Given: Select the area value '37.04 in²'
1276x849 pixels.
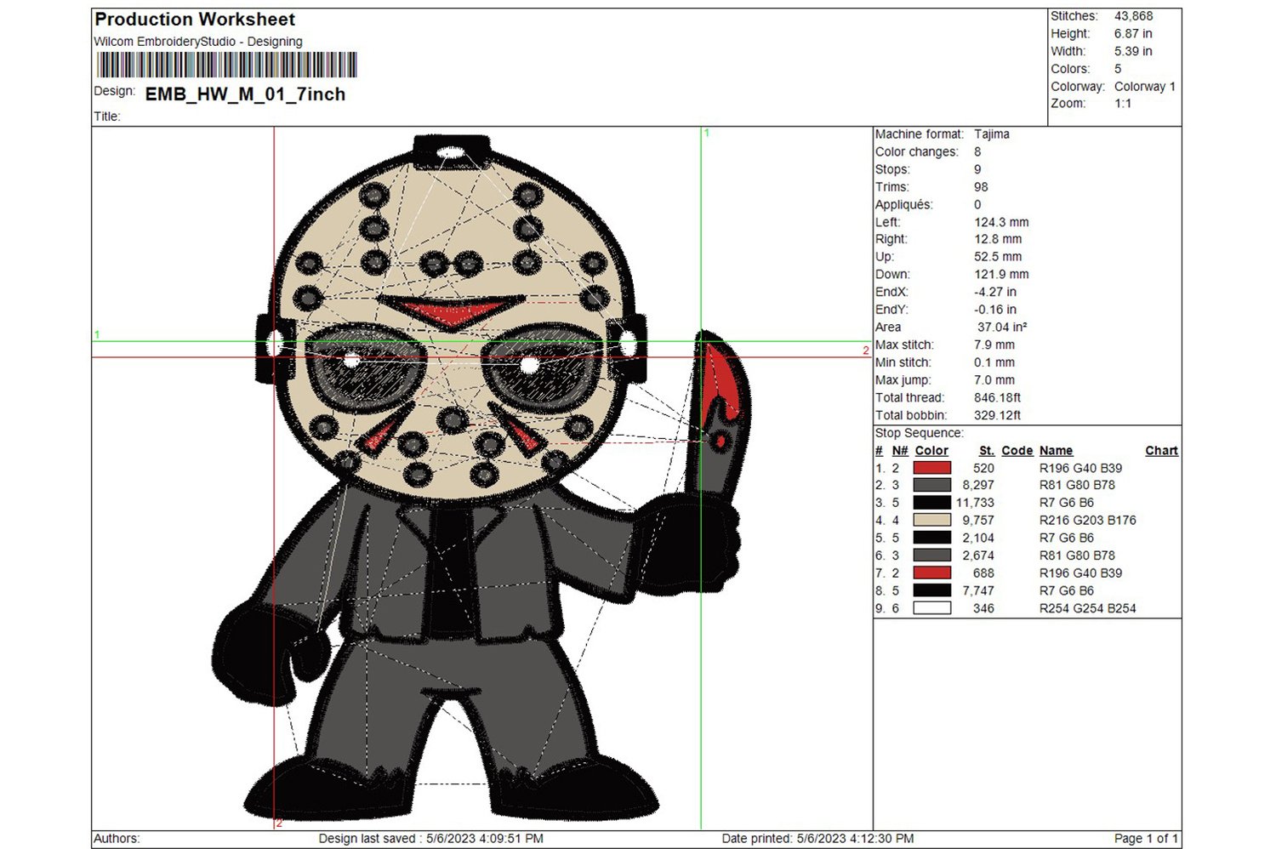Looking at the screenshot, I should (x=1002, y=328).
